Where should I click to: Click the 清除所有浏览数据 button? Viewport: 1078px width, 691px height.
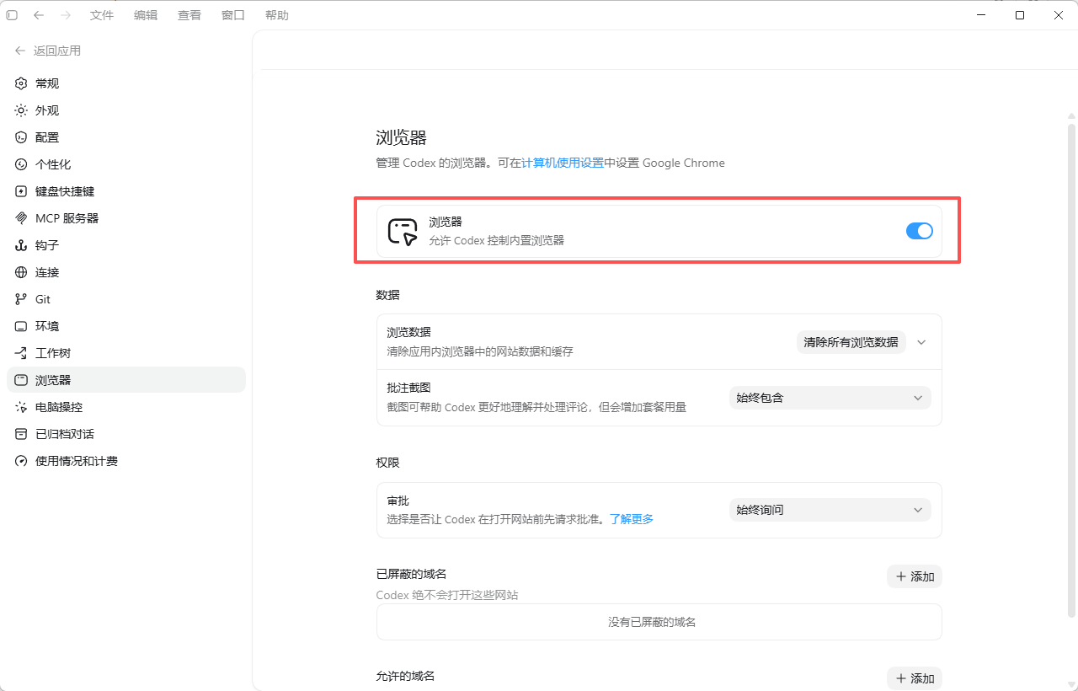coord(851,342)
